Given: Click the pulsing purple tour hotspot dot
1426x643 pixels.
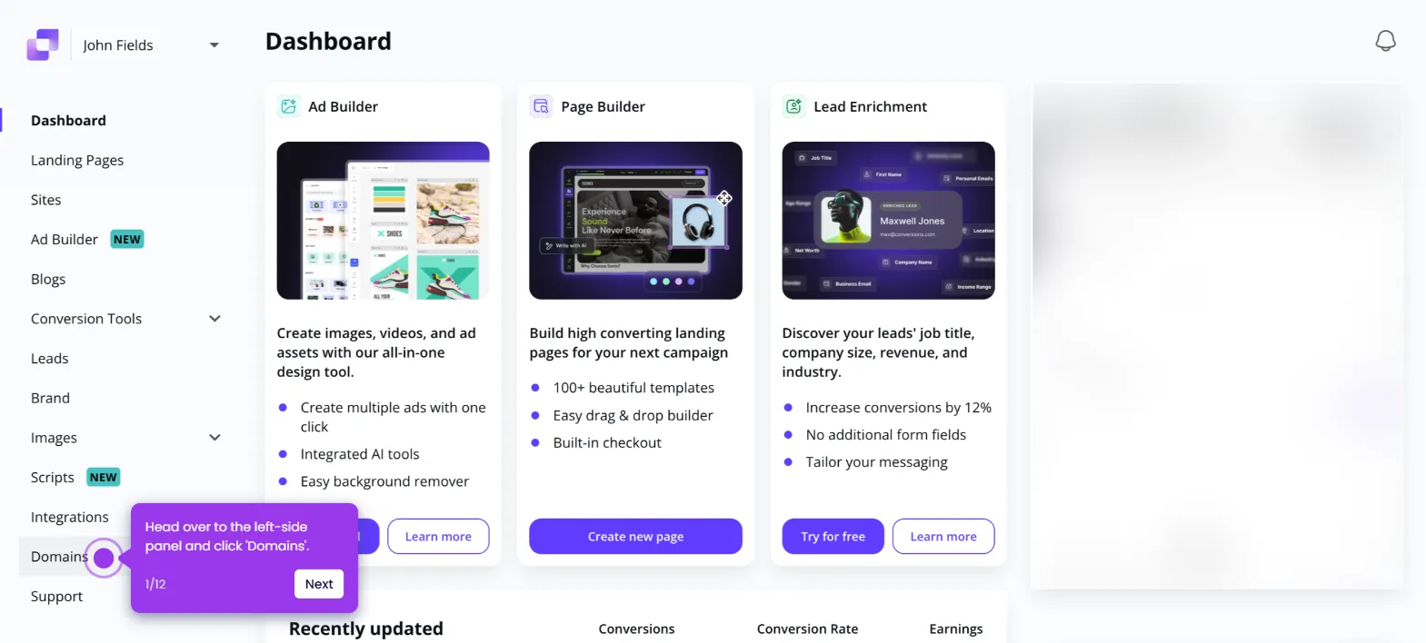Looking at the screenshot, I should [104, 558].
